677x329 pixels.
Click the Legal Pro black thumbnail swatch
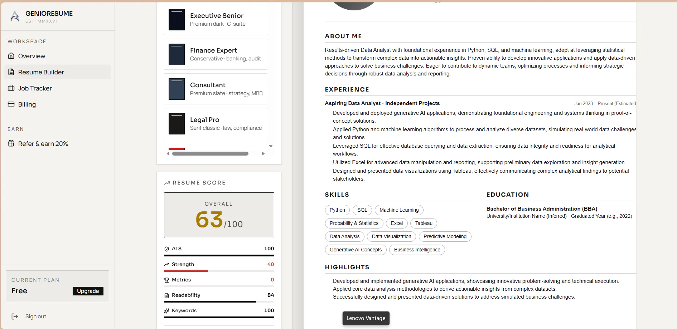click(x=176, y=124)
